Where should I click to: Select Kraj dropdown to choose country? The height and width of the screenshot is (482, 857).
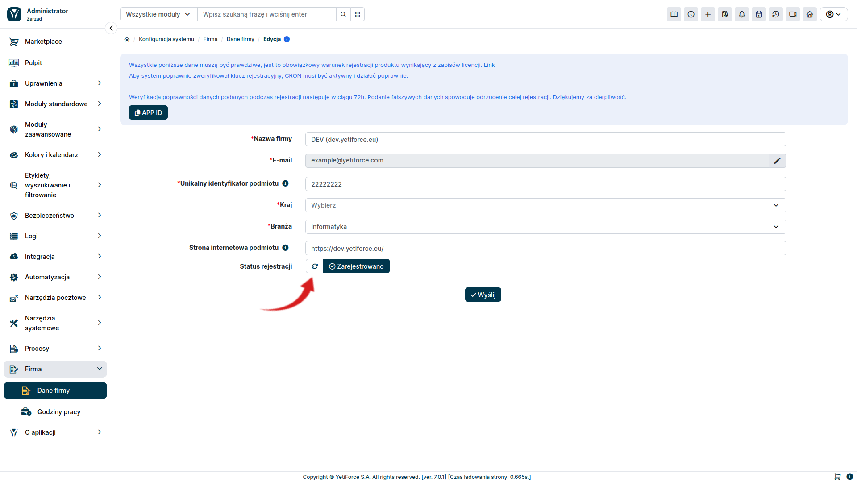point(545,205)
